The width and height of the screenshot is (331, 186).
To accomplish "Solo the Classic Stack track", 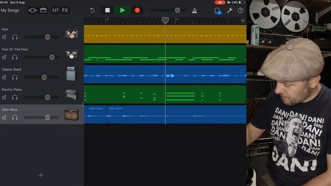I will pyautogui.click(x=15, y=78).
